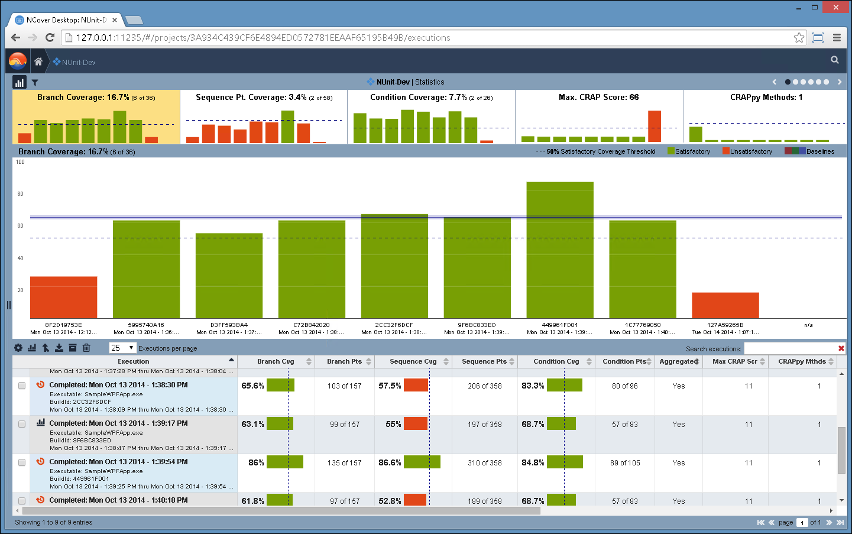Go to previous page of executions
The height and width of the screenshot is (534, 852).
[x=772, y=522]
